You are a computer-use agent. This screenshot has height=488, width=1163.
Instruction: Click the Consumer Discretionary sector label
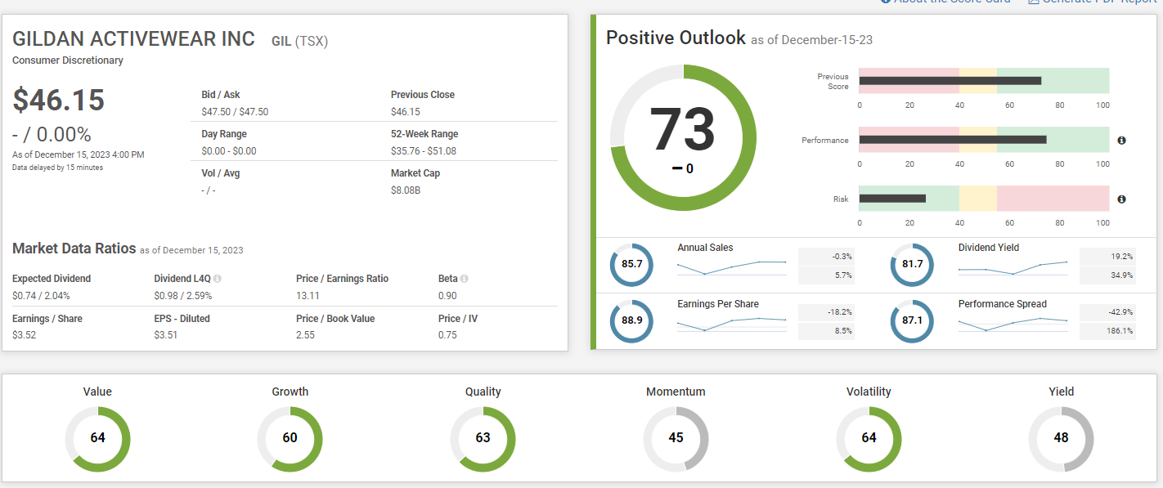pyautogui.click(x=68, y=60)
